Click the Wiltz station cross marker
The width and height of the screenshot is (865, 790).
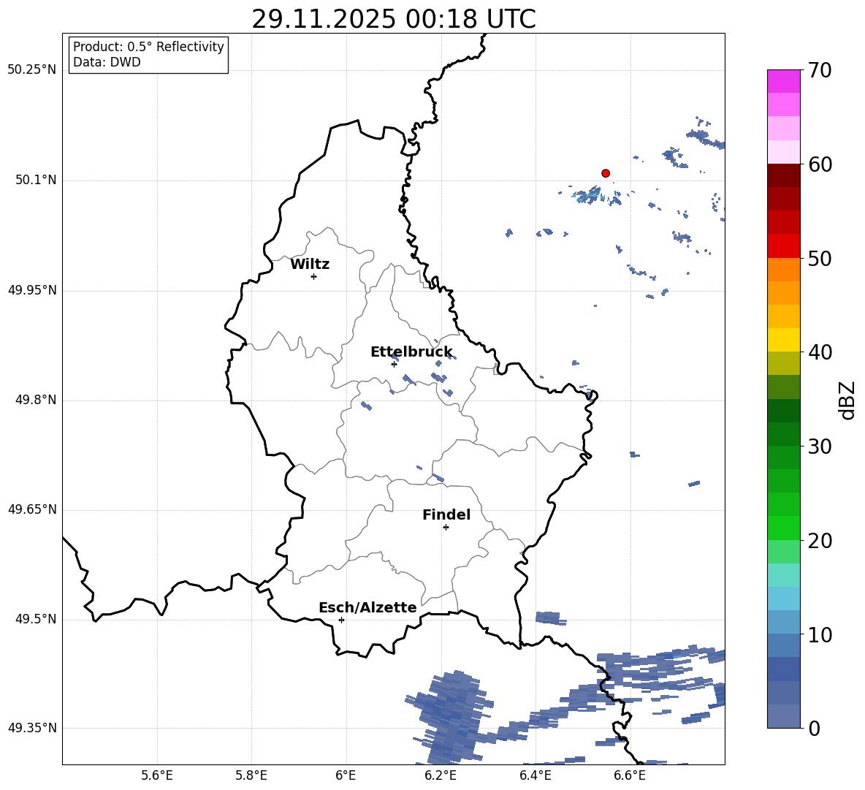313,276
